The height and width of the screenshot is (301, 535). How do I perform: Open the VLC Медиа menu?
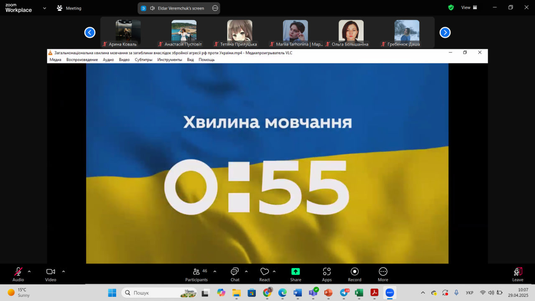[56, 60]
